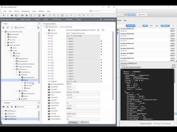This screenshot has height=132, width=177.
Task: Select the Status point in the Nav tree
Action: pos(28,88)
